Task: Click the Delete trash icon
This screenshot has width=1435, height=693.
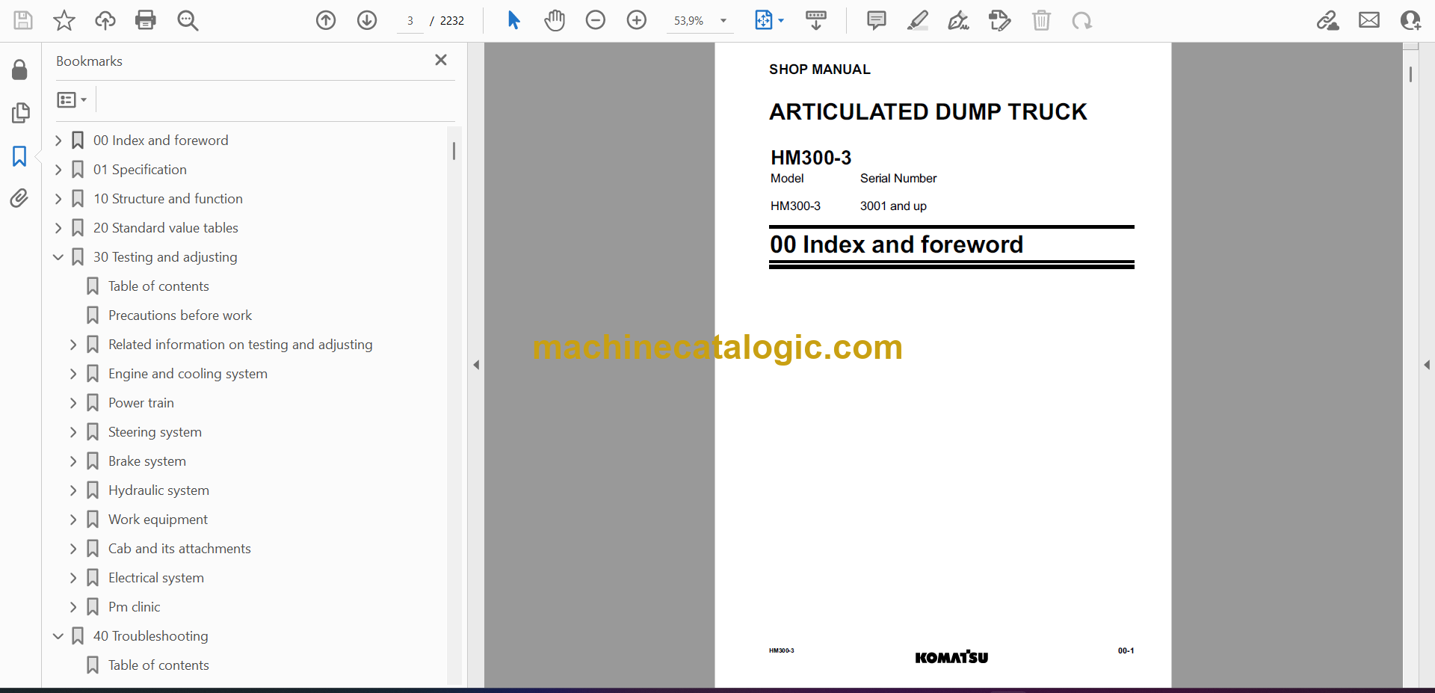Action: pyautogui.click(x=1041, y=20)
